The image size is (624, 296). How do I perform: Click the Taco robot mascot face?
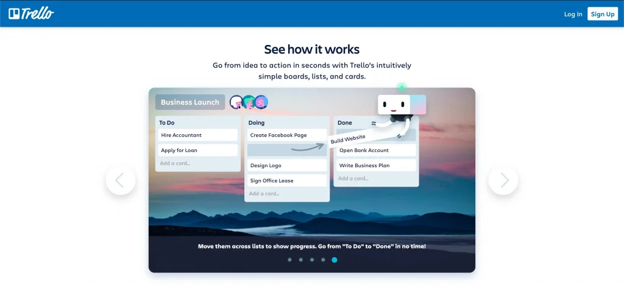(393, 105)
